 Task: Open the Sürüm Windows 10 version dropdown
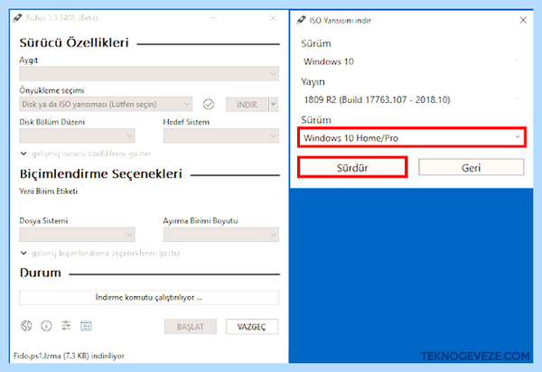point(412,61)
